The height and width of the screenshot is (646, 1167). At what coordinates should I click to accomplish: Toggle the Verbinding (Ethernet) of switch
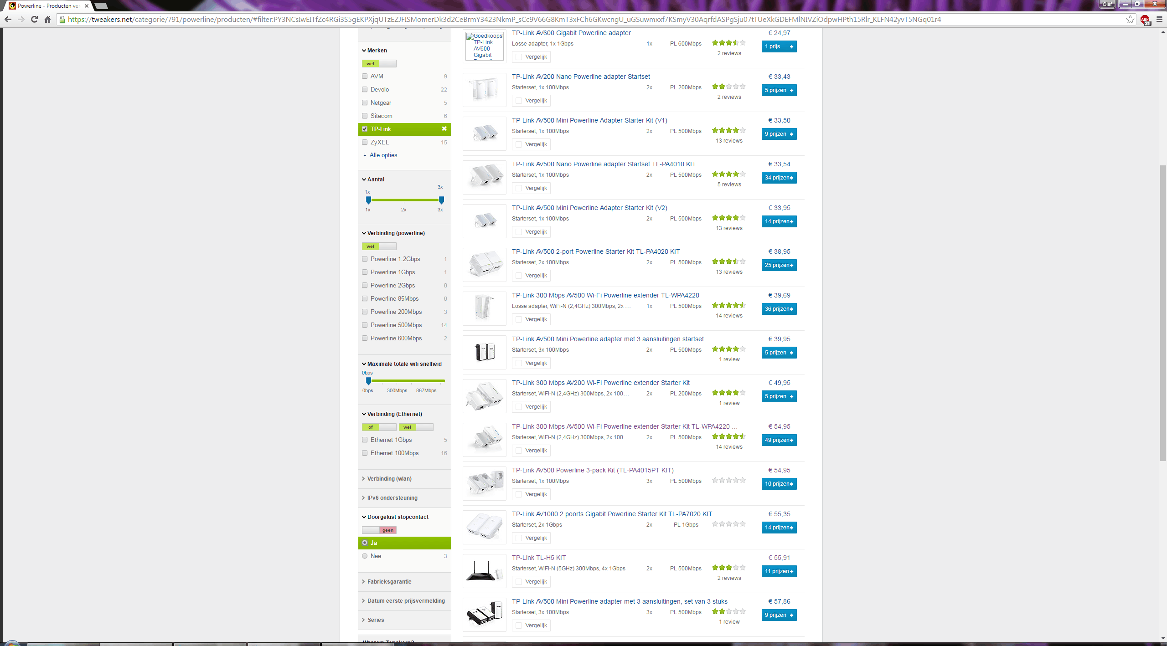coord(379,427)
